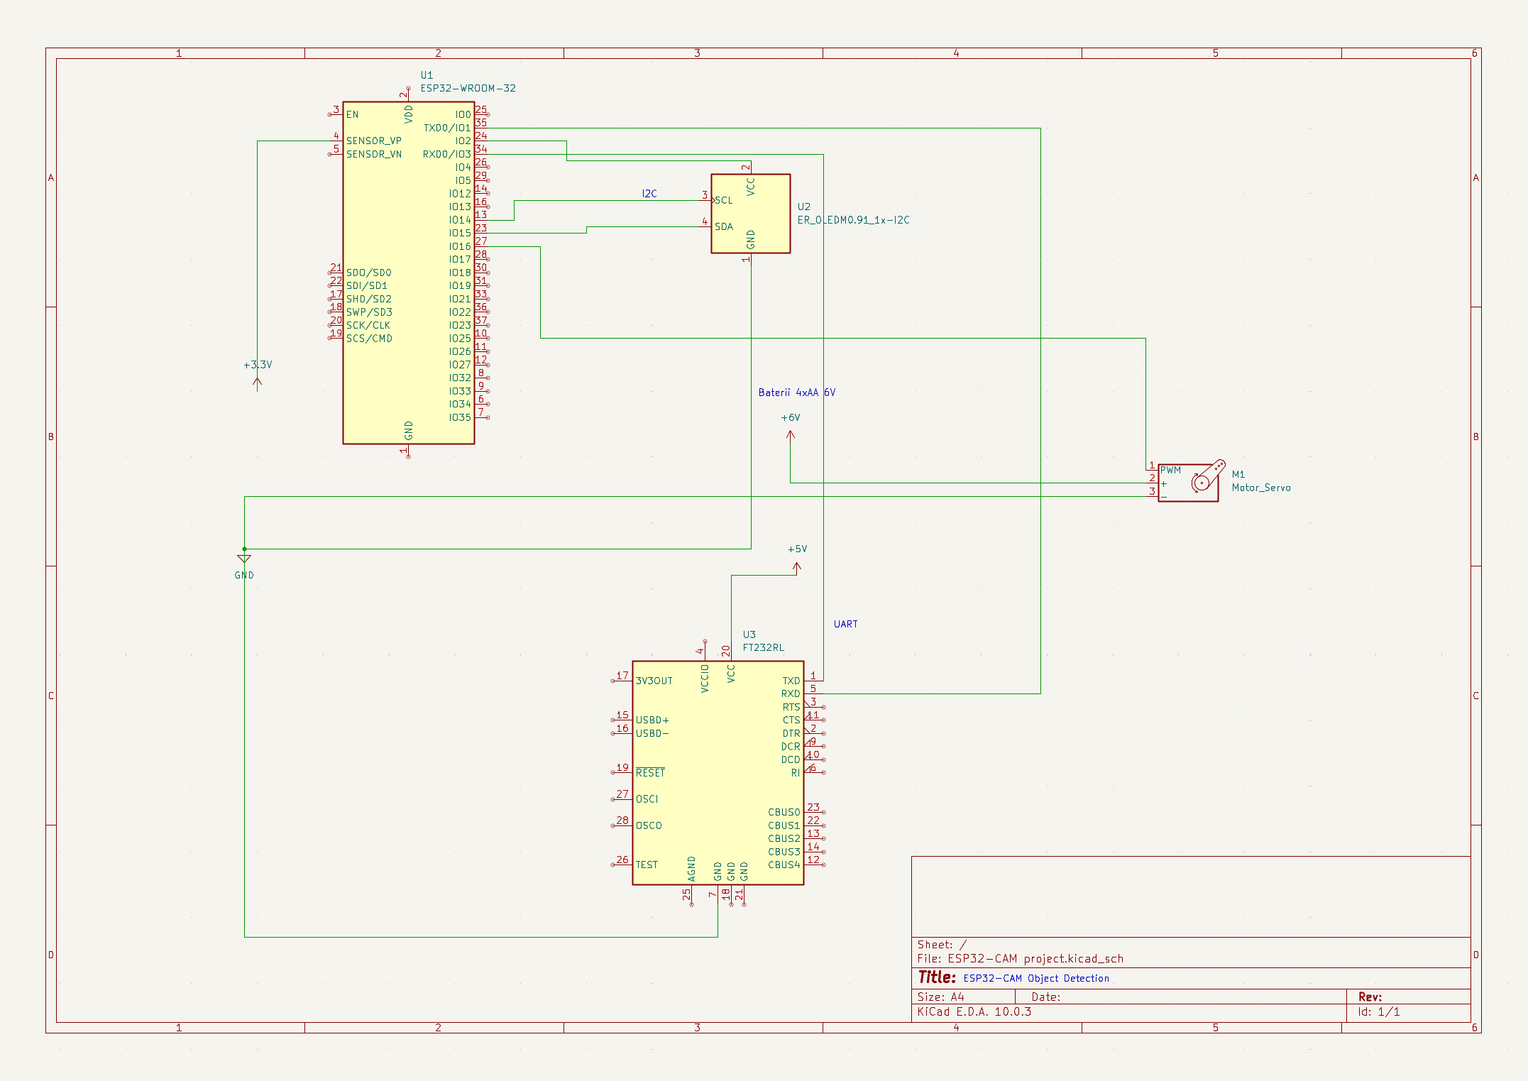Click the 'Date:' field in title block

(1046, 997)
